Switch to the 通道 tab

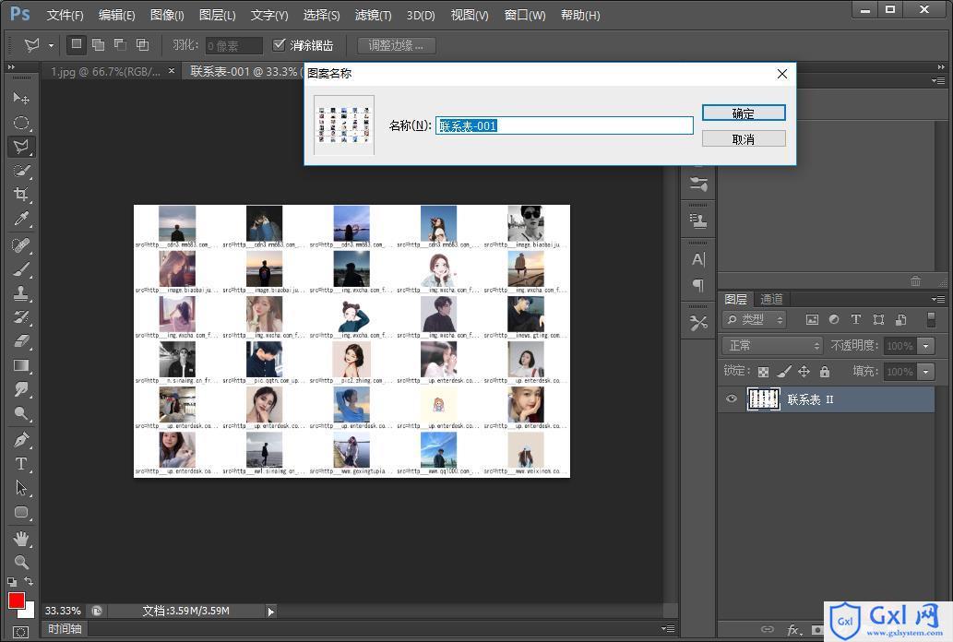771,299
